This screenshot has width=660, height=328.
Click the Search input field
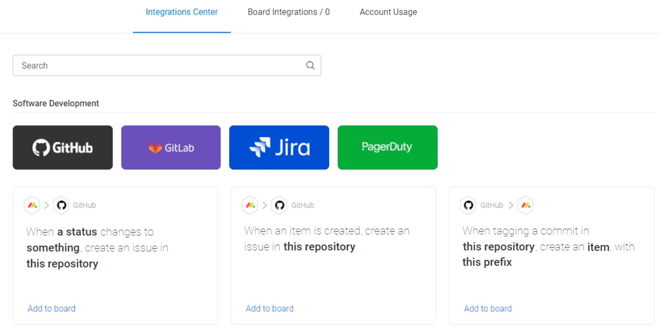167,65
